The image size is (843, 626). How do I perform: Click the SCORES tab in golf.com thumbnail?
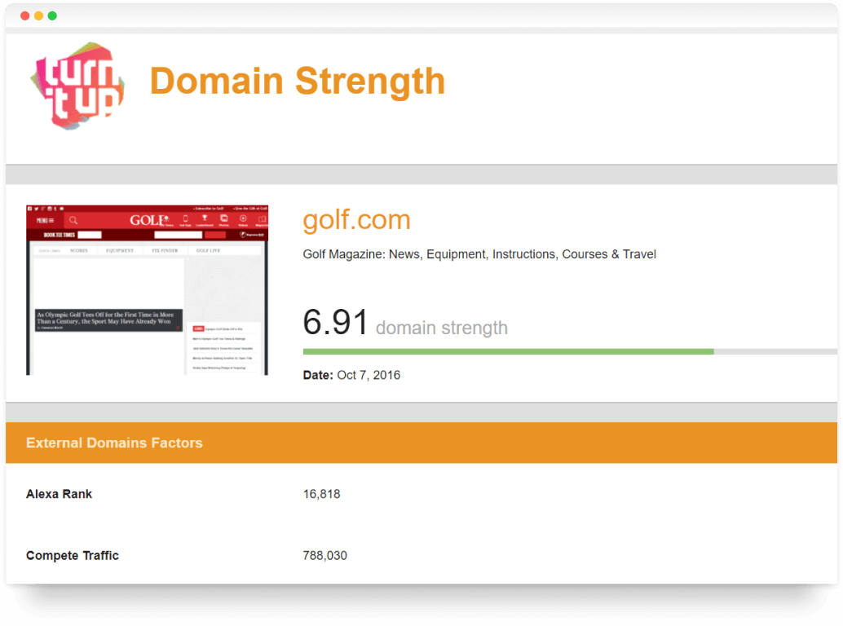pos(79,250)
